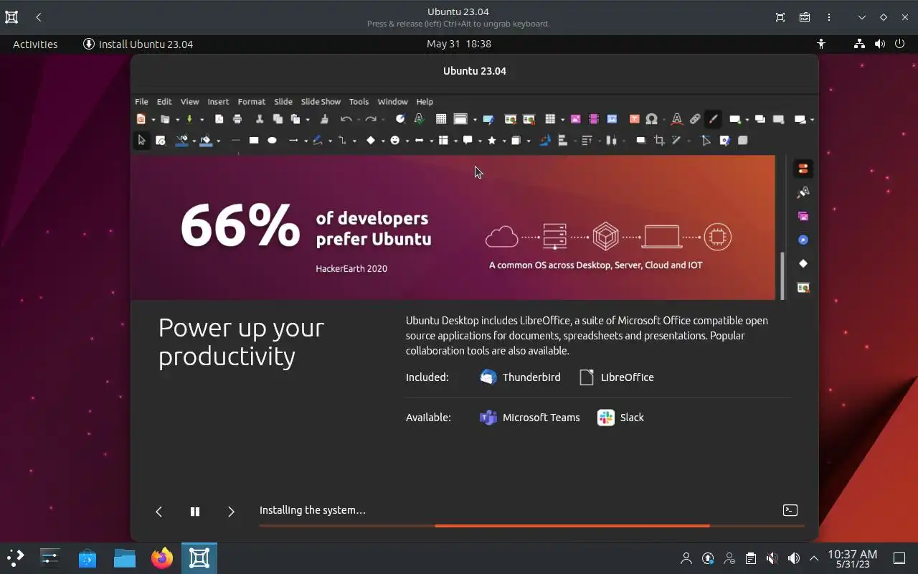Toggle Point Edit Mode icon
The width and height of the screenshot is (918, 574).
coord(706,141)
